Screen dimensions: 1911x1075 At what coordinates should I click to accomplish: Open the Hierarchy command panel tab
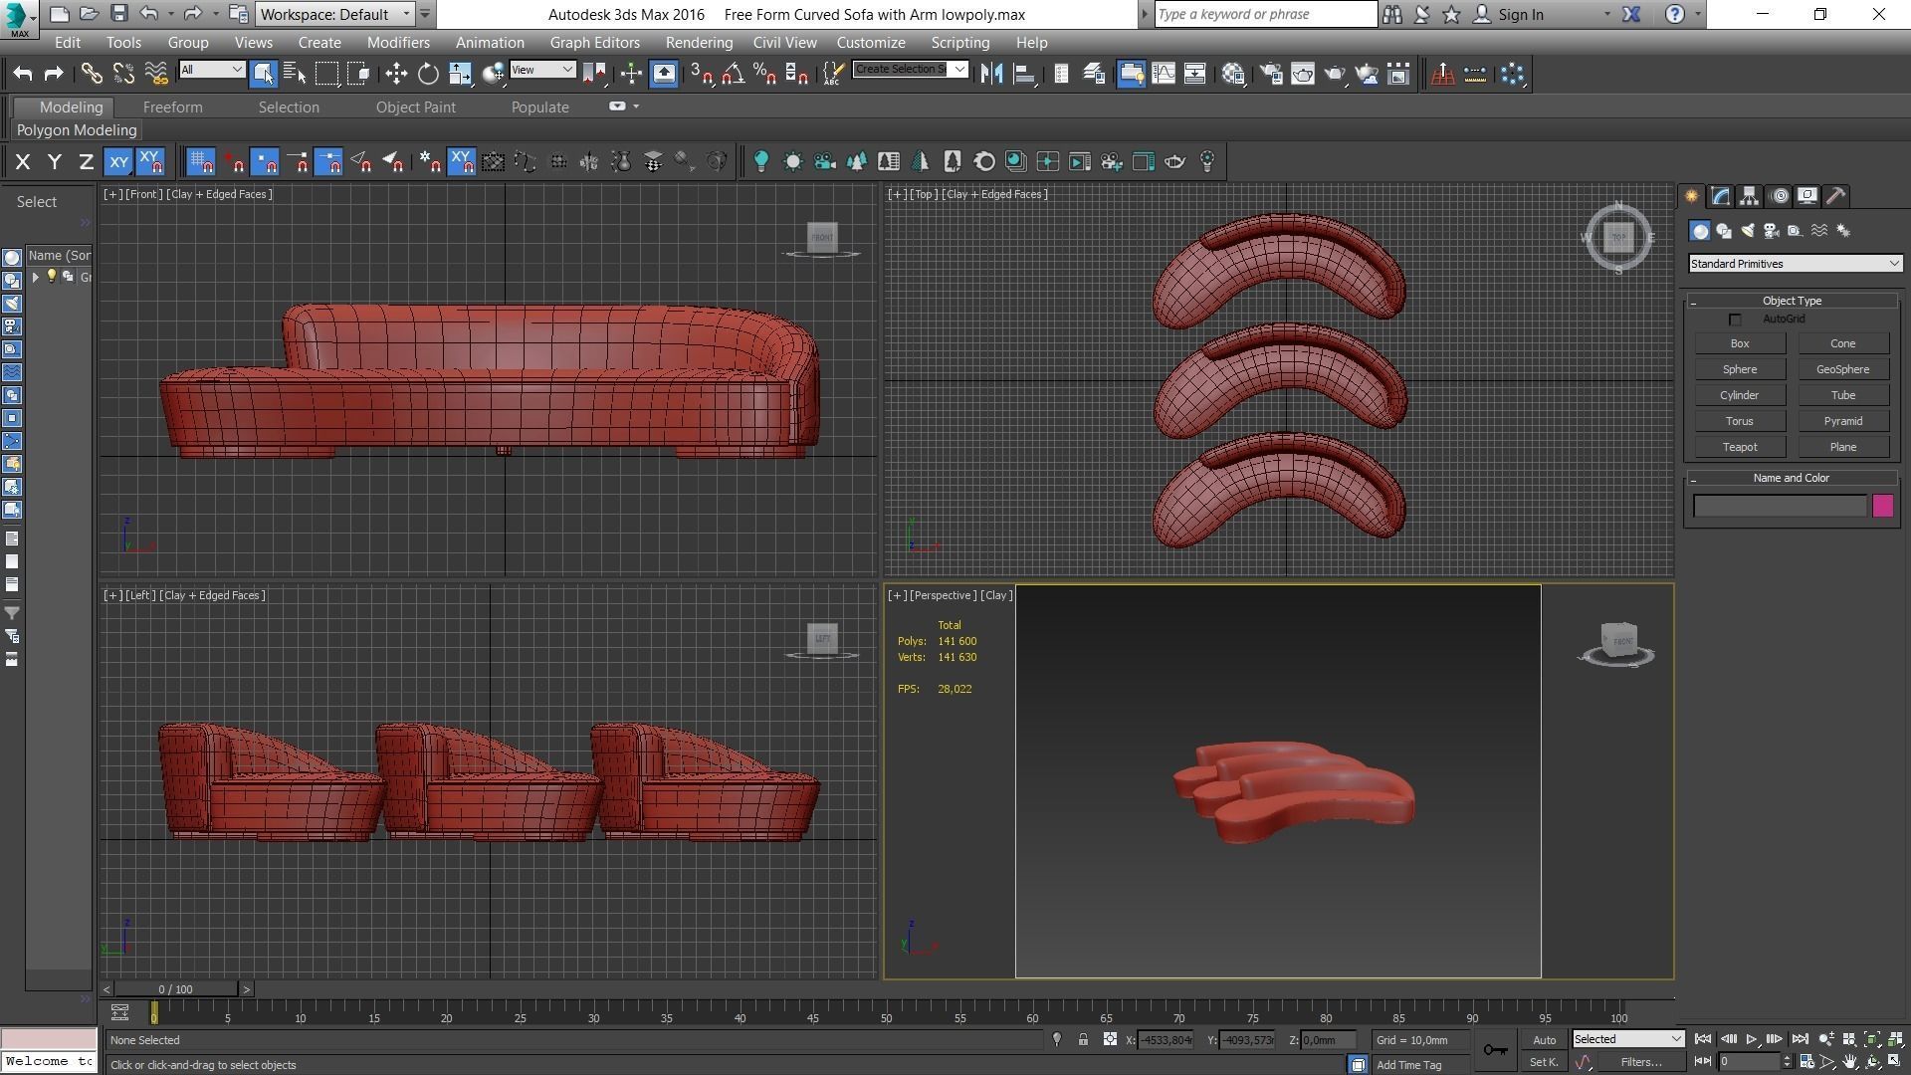pos(1749,196)
